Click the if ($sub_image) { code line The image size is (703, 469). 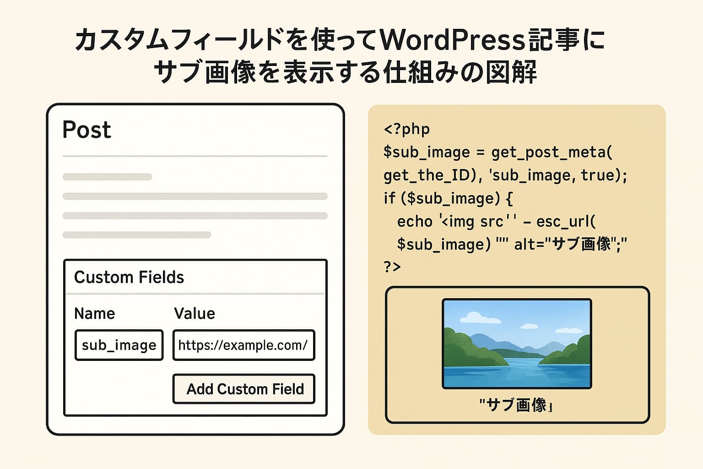(448, 198)
